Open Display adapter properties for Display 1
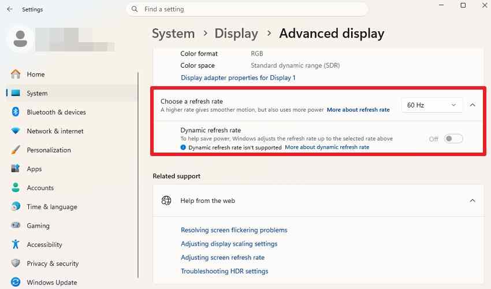The width and height of the screenshot is (491, 289). pos(238,77)
